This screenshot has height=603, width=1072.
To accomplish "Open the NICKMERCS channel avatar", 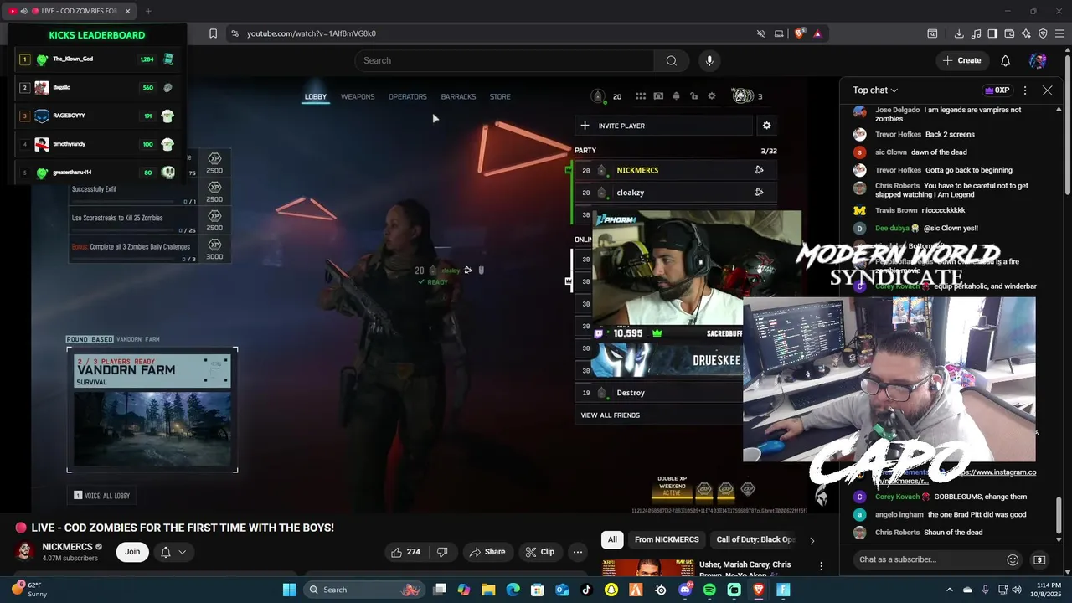I will click(25, 551).
